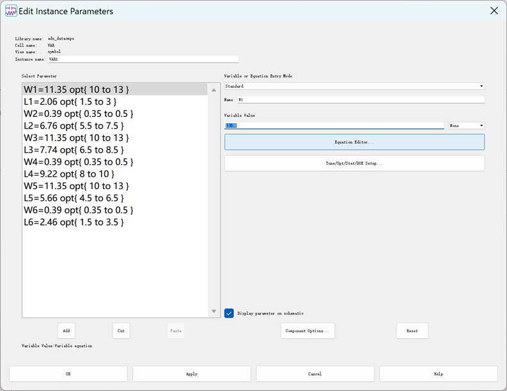Click the ADS application icon in title bar

click(x=11, y=11)
